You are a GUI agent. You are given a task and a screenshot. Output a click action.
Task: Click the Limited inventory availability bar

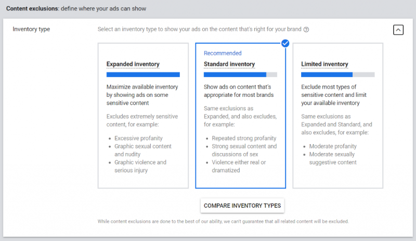(x=337, y=75)
